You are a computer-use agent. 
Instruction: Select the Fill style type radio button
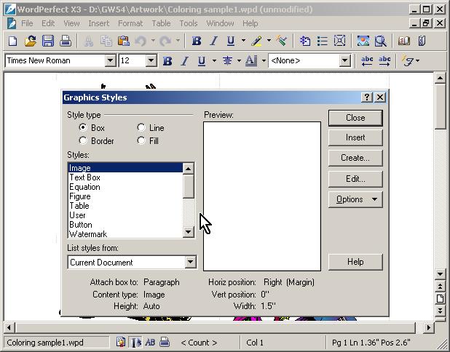(x=141, y=140)
